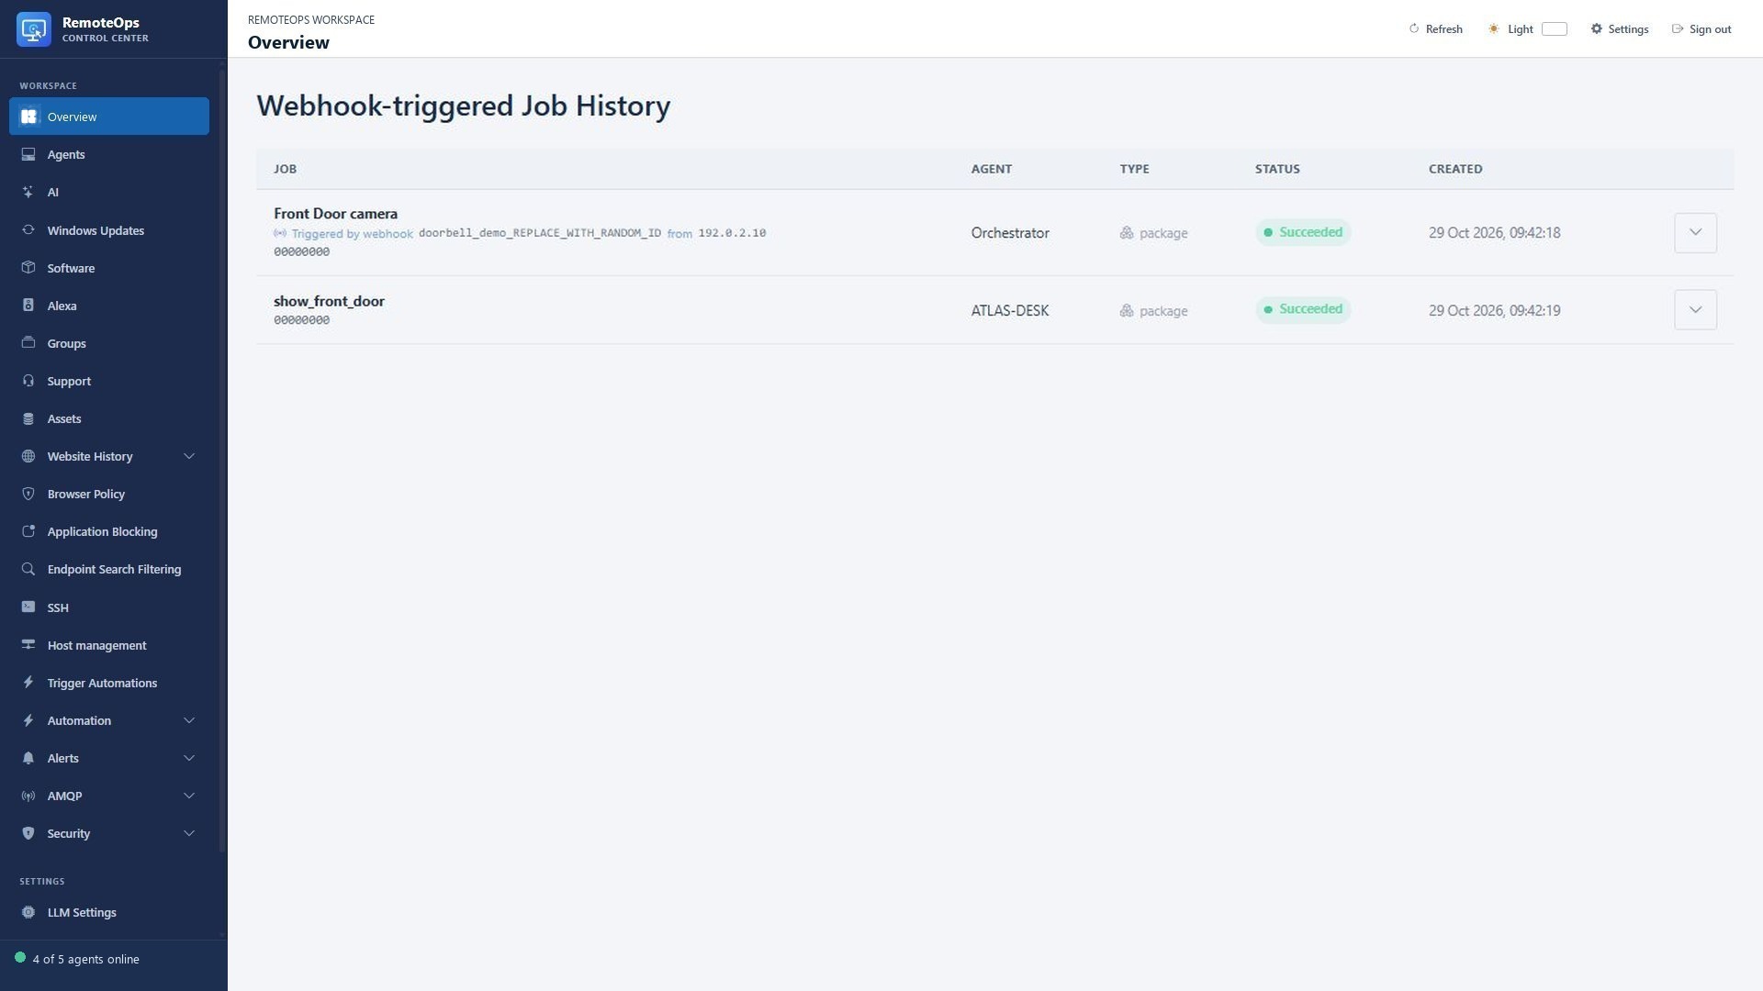Expand the Automation submenu
The height and width of the screenshot is (991, 1763).
click(189, 720)
